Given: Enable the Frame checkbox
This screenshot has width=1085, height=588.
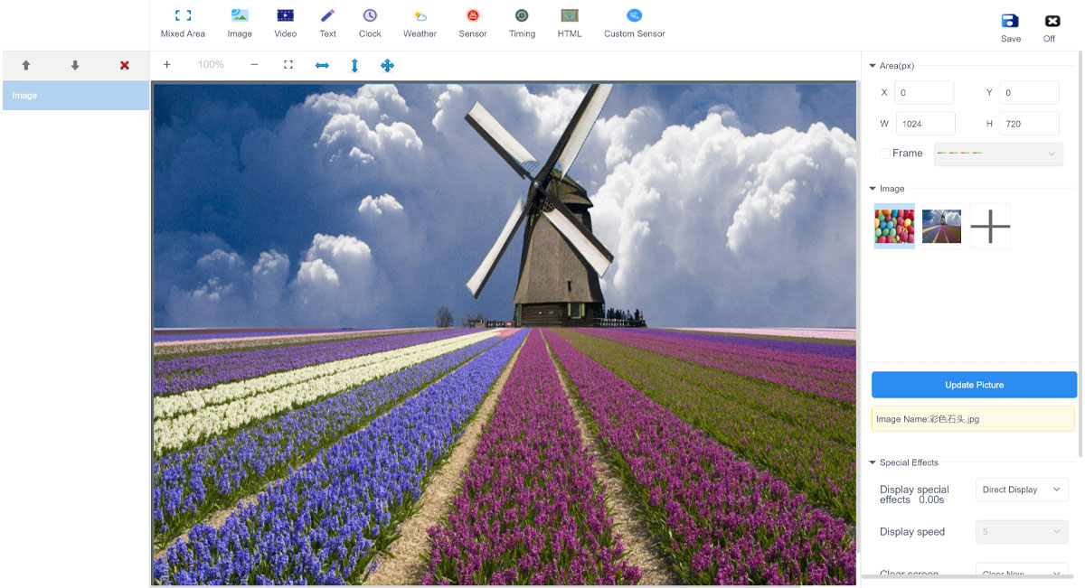Looking at the screenshot, I should 885,154.
